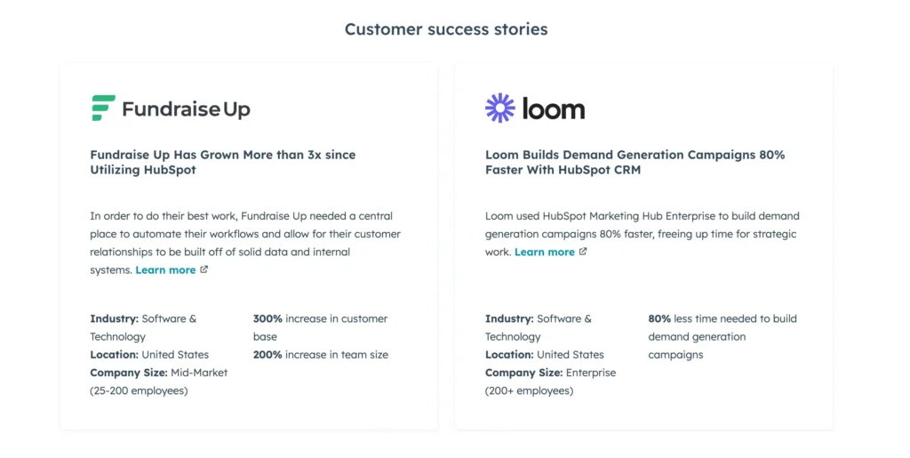910x458 pixels.
Task: Select the Loom demand generation headline
Action: pyautogui.click(x=635, y=162)
